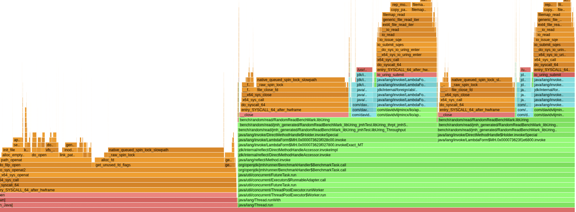Click the java/util/concurrent/ThreadPoolExecutor.runWorker frame
The image size is (576, 212).
(x=406, y=190)
